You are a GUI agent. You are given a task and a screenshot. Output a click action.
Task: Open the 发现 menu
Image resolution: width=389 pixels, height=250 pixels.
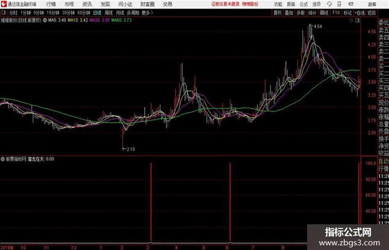point(105,4)
